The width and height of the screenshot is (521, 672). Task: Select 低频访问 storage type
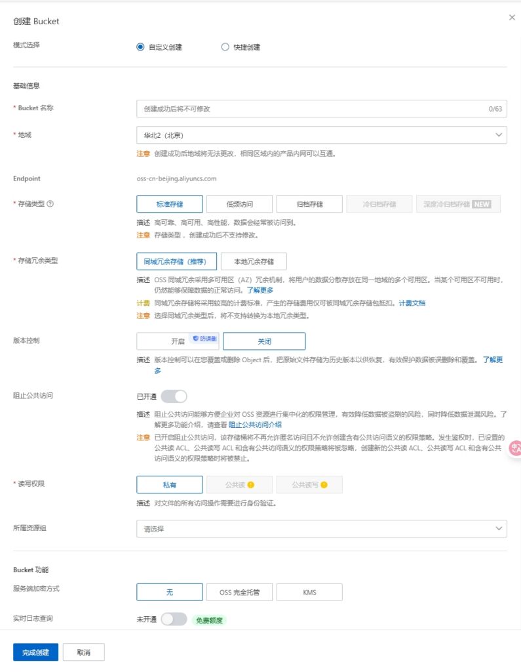tap(239, 204)
